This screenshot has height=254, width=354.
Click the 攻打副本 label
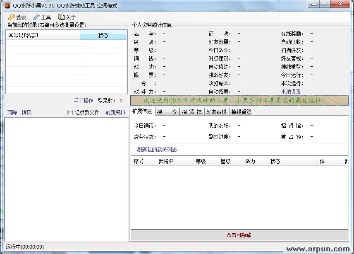(x=220, y=83)
